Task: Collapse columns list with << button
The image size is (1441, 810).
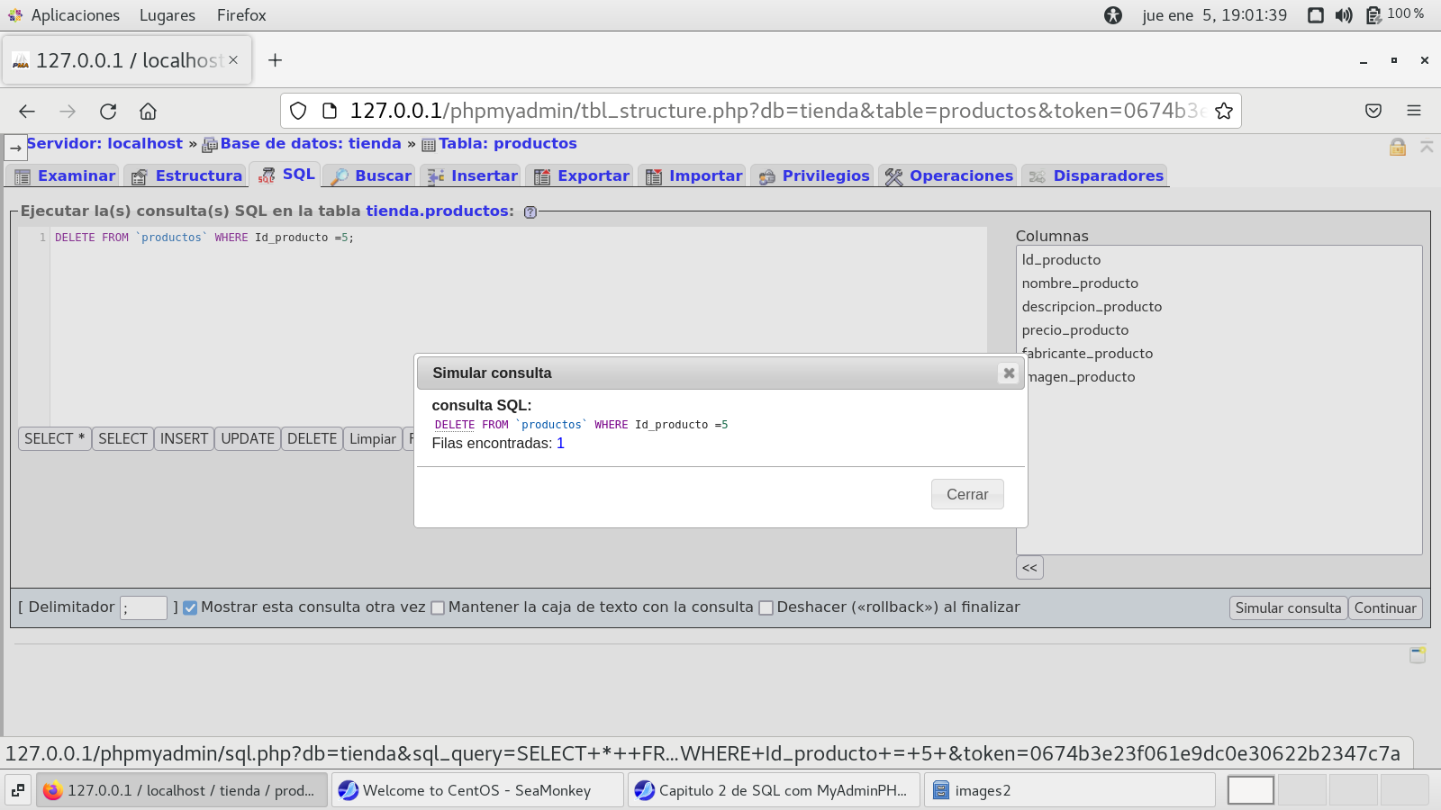Action: (x=1029, y=568)
